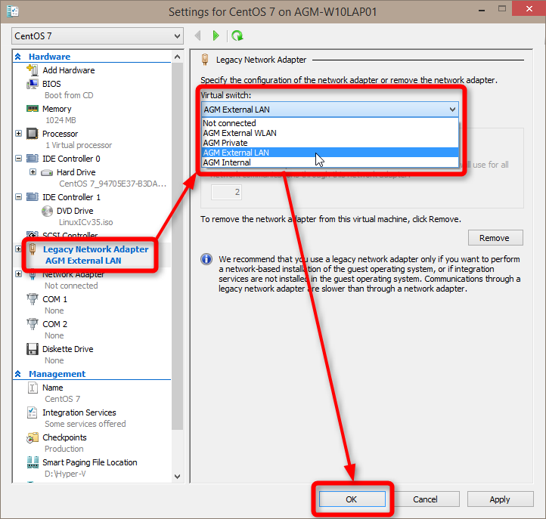546x519 pixels.
Task: Click the VLAN identifier field showing 2
Action: click(226, 192)
